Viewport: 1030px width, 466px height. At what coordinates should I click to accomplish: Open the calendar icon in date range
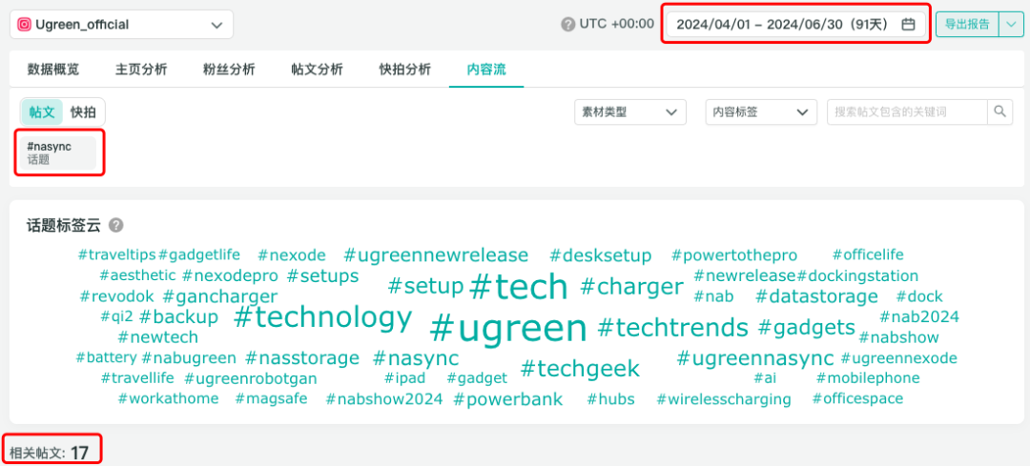[x=908, y=25]
